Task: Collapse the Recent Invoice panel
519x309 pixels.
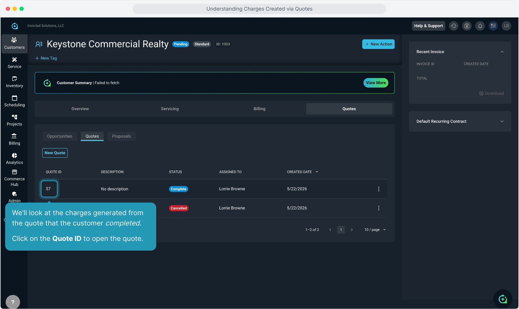Action: [502, 52]
